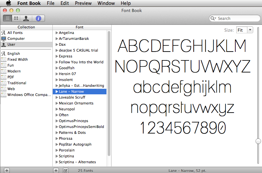Select the Loveable Scruff font
Viewport: 262px width, 173px height.
(x=79, y=97)
